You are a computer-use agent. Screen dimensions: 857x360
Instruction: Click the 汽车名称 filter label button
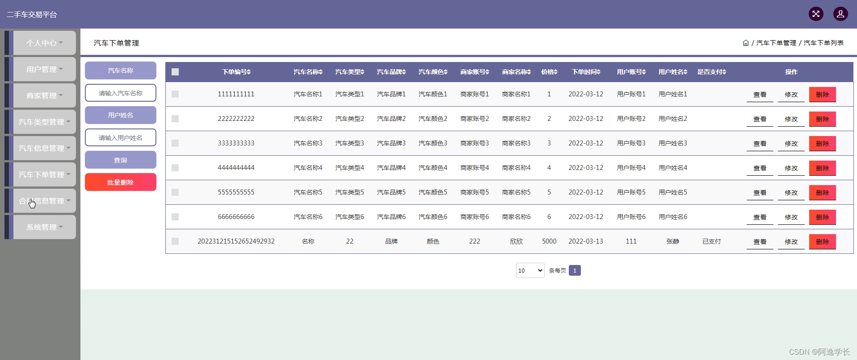tap(121, 70)
